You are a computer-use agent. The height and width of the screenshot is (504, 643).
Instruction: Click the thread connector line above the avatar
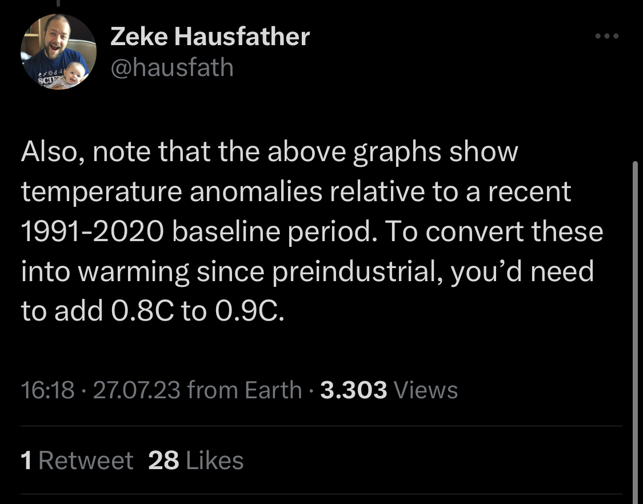point(58,3)
